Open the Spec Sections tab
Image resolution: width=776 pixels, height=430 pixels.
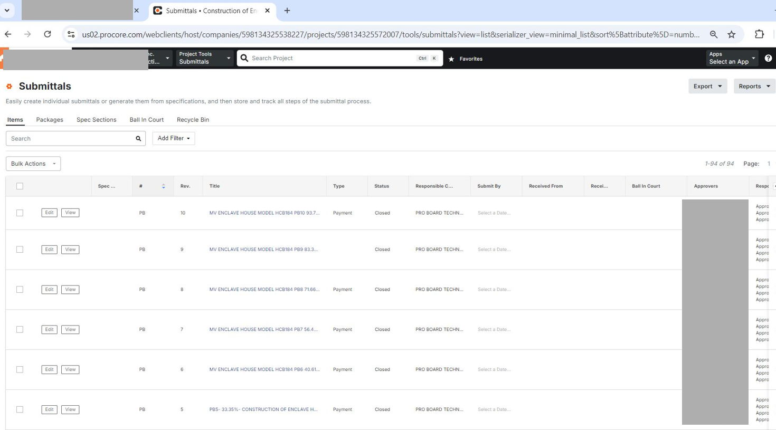pos(96,120)
